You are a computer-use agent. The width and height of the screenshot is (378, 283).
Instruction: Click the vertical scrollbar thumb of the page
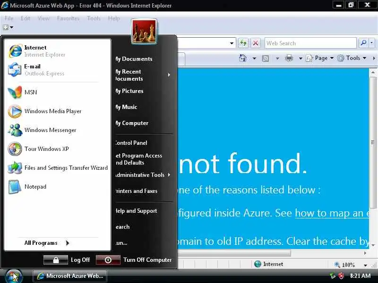373,142
